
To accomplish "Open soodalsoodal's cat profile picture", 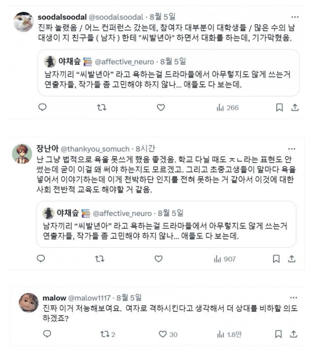I will pos(23,22).
